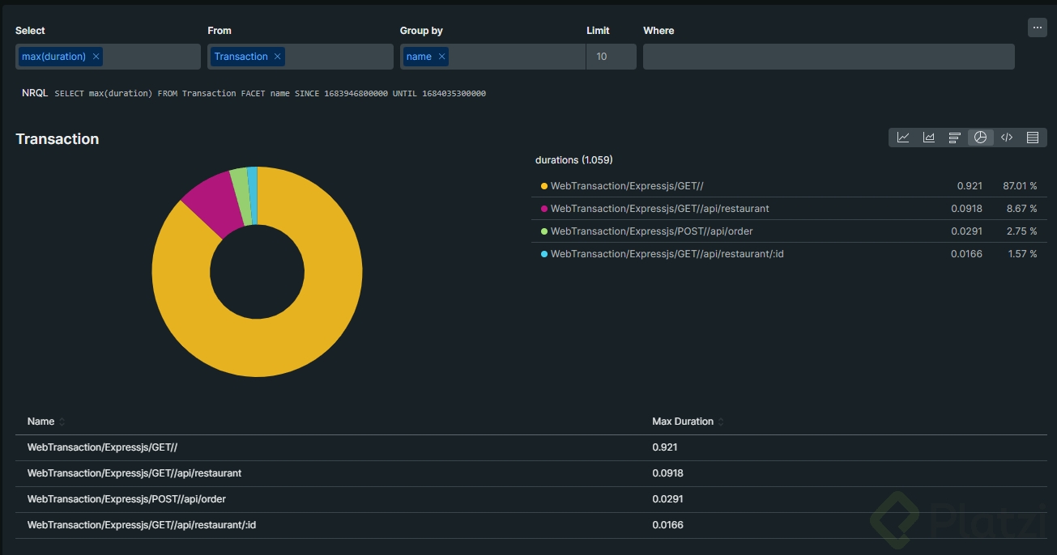
Task: Switch to line chart view
Action: click(903, 138)
